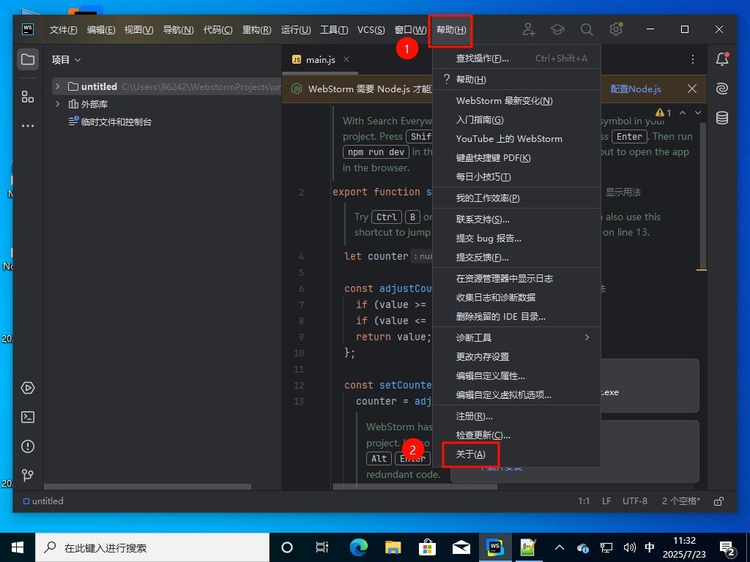Open the Mail app from the taskbar
The width and height of the screenshot is (750, 562).
pyautogui.click(x=461, y=547)
